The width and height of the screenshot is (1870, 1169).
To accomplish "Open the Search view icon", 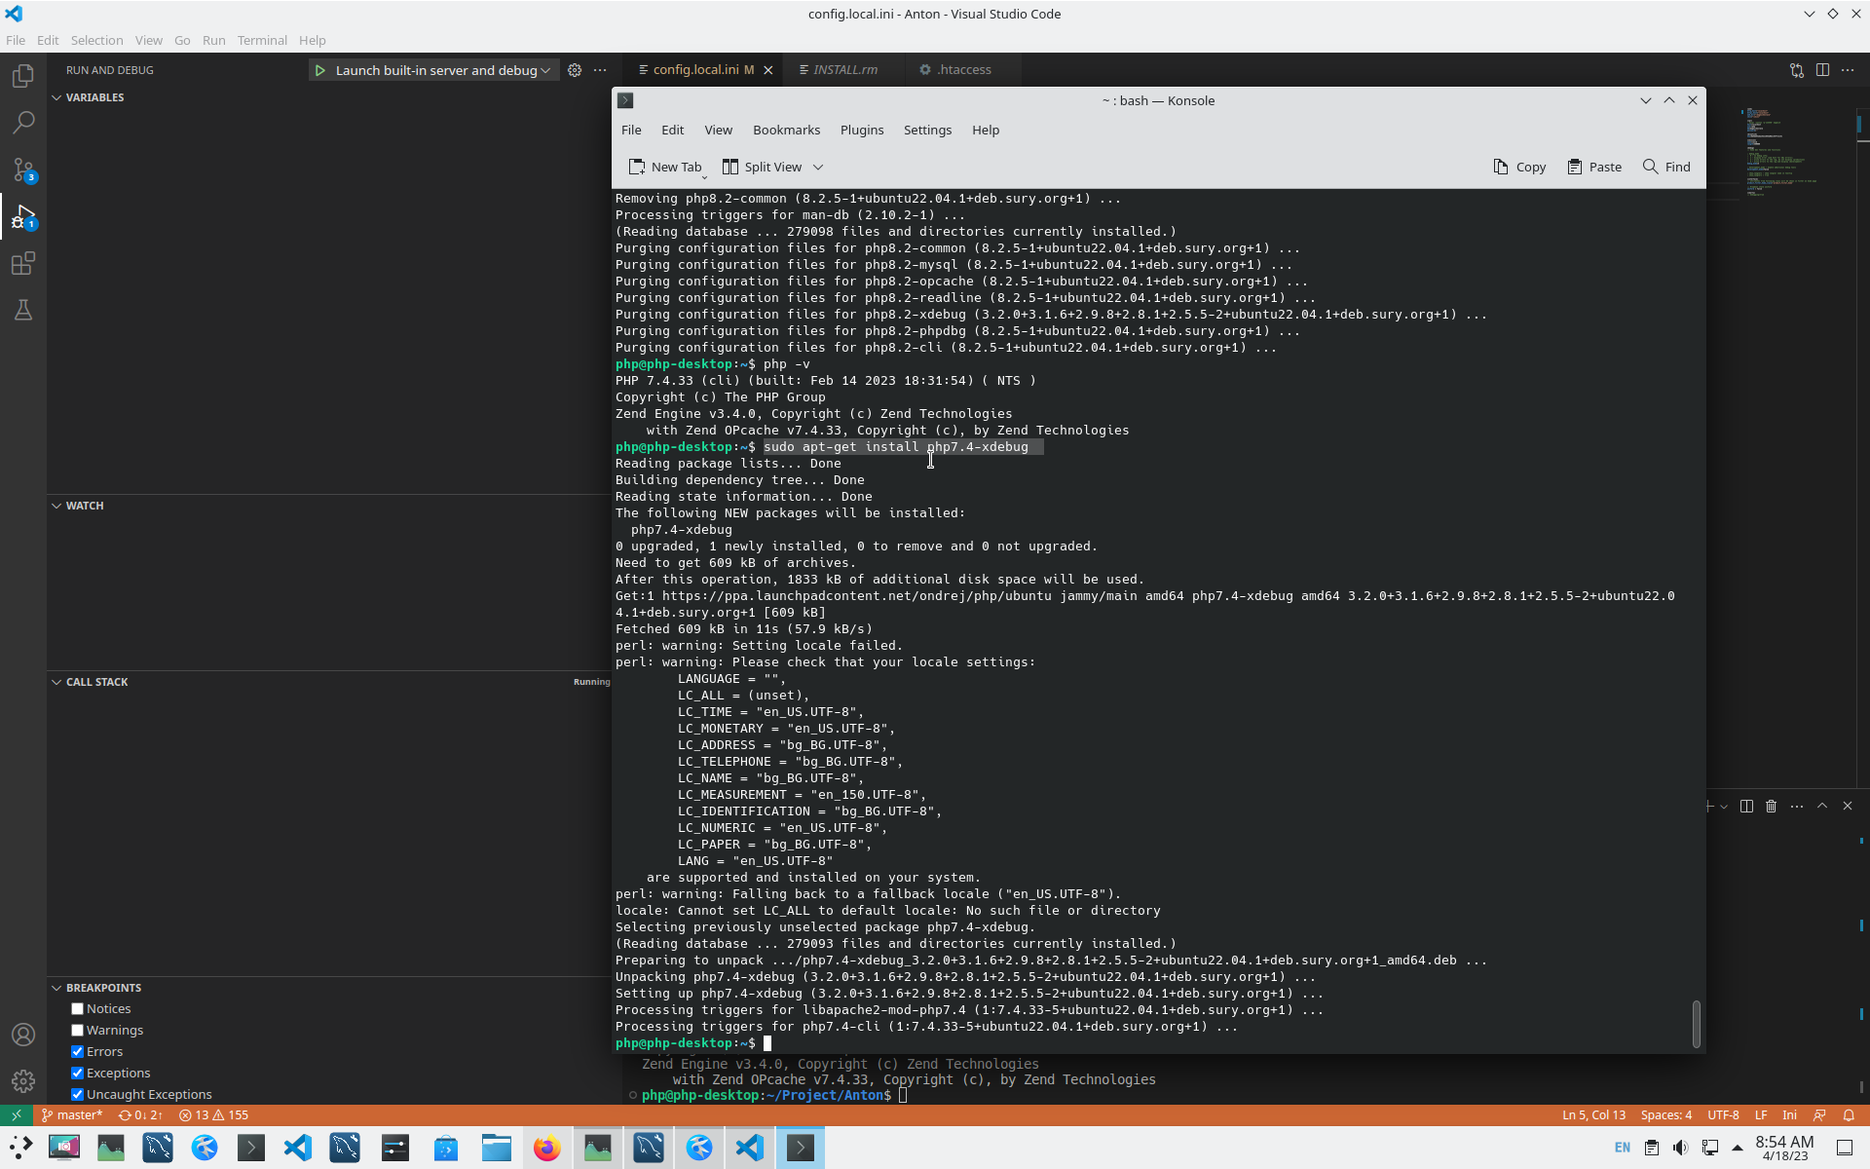I will click(23, 123).
